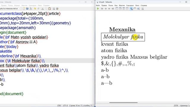Click the 'Mexanika' heading in the PDF
This screenshot has height=107, width=190.
click(x=122, y=29)
